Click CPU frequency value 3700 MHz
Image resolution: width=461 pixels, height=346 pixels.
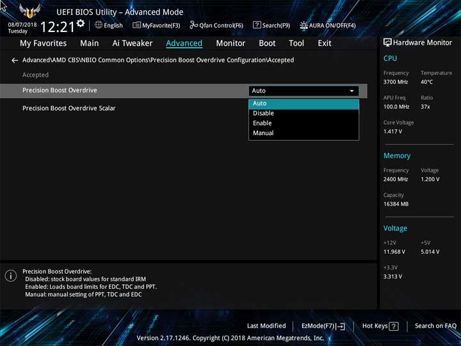pos(396,82)
